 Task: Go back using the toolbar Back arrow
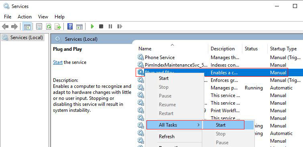pos(5,26)
